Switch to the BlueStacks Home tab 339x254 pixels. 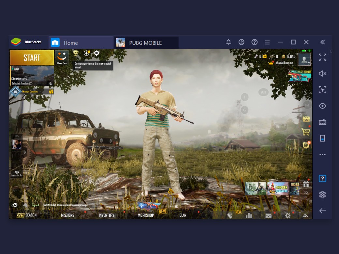click(x=81, y=43)
